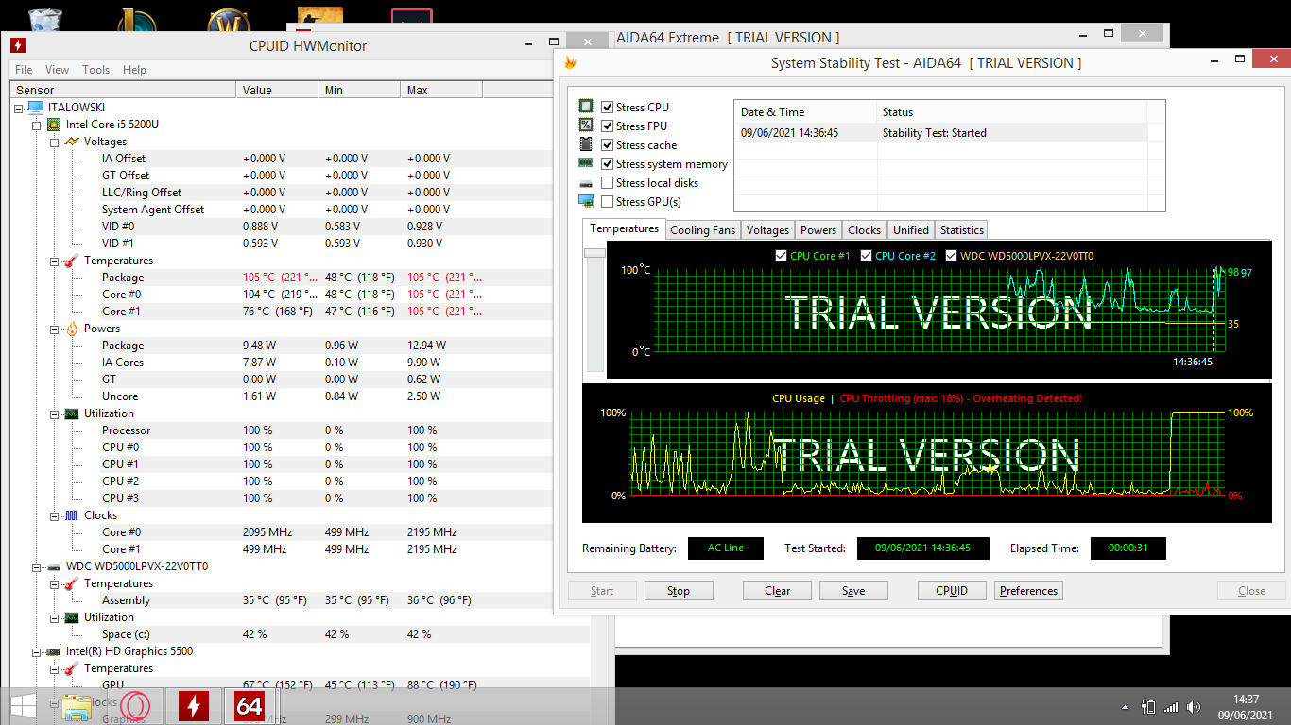Open the File menu in HWMonitor

click(x=24, y=70)
